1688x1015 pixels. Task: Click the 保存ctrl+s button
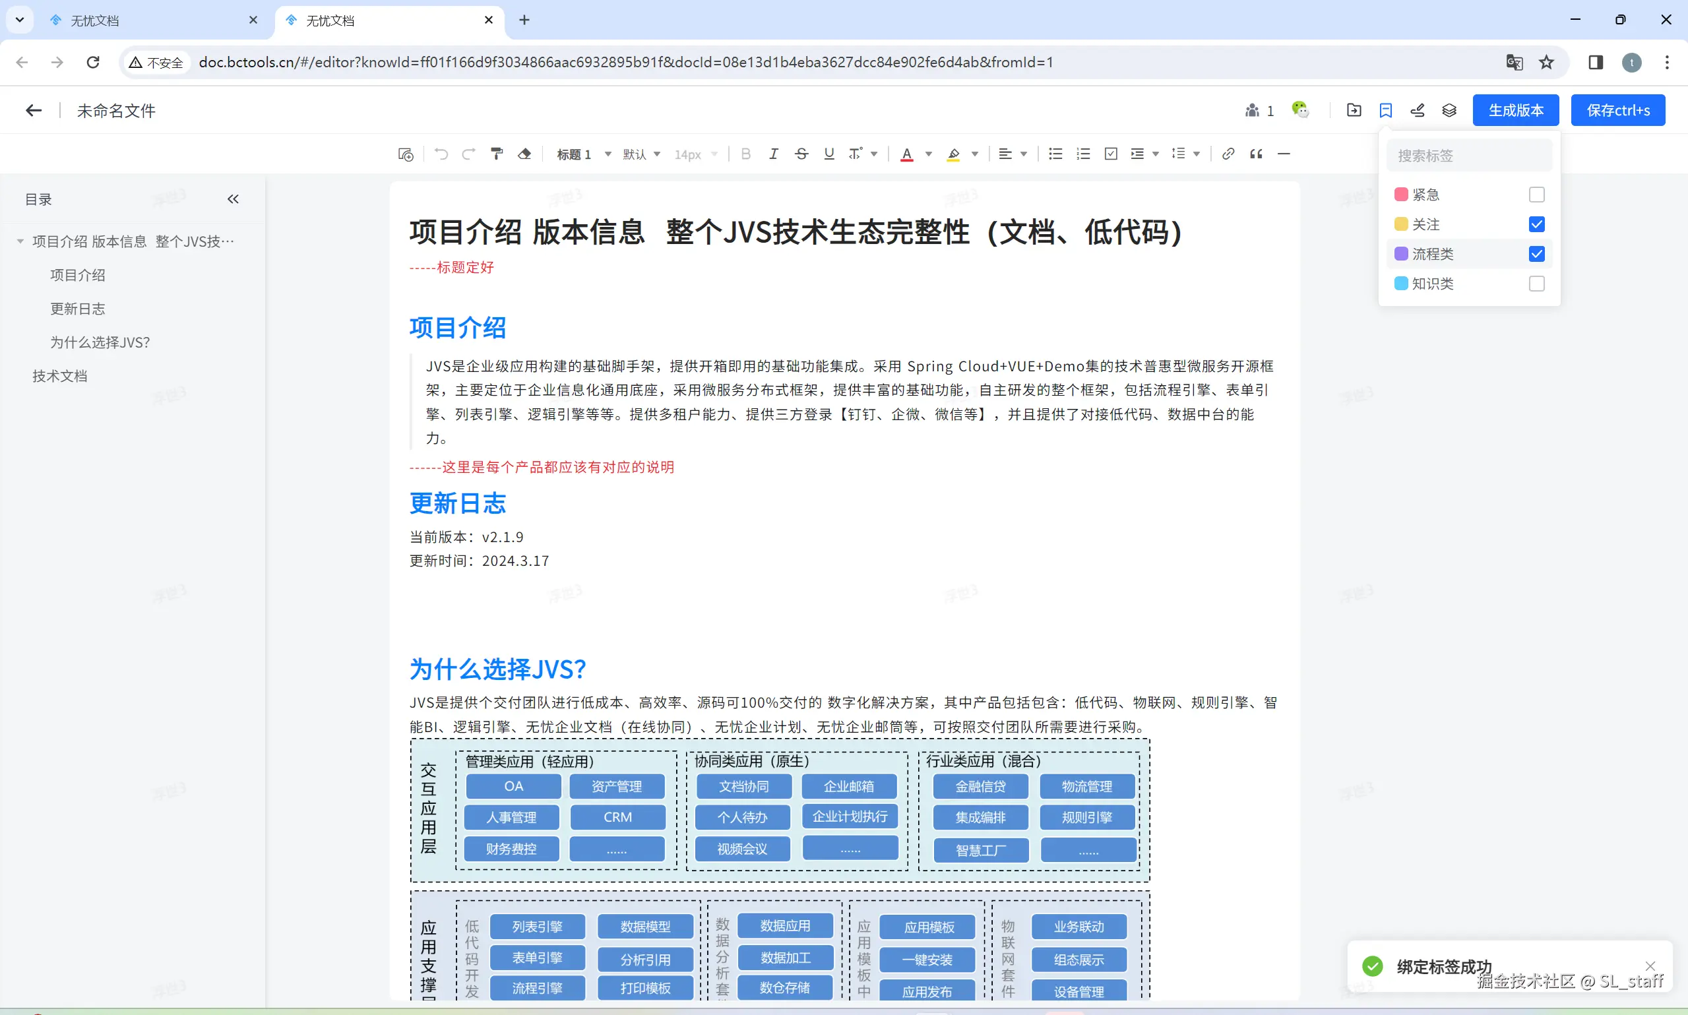tap(1618, 110)
